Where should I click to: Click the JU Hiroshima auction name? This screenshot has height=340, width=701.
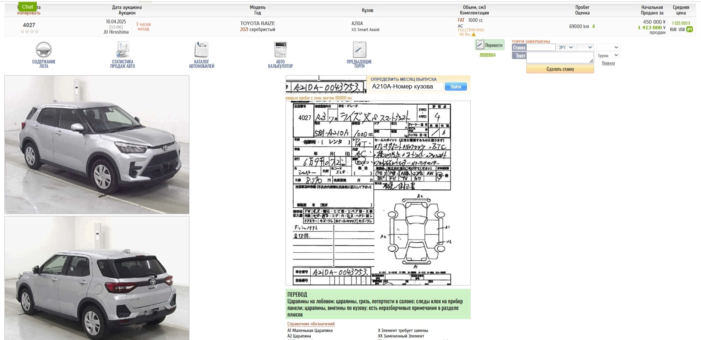pyautogui.click(x=116, y=32)
